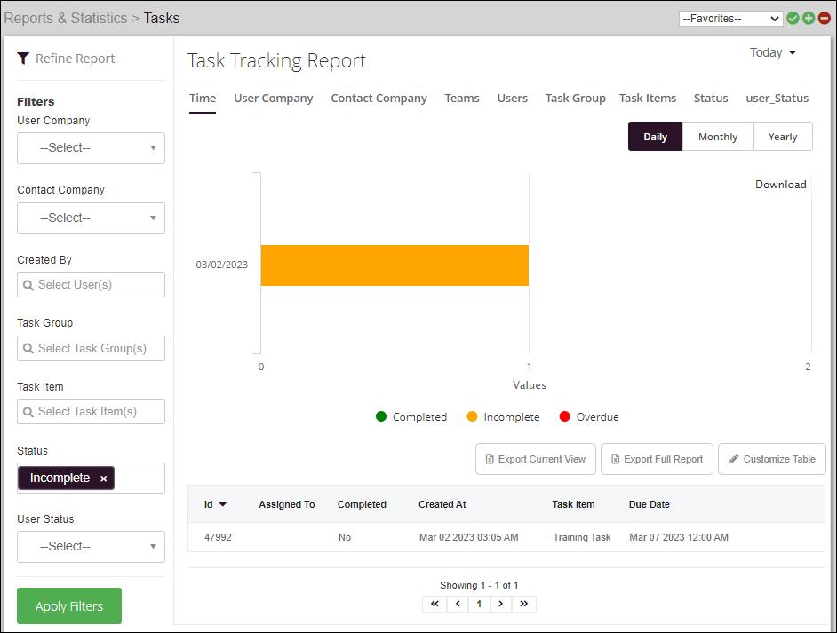This screenshot has height=633, width=837.
Task: Open the Today date range dropdown
Action: 773,52
